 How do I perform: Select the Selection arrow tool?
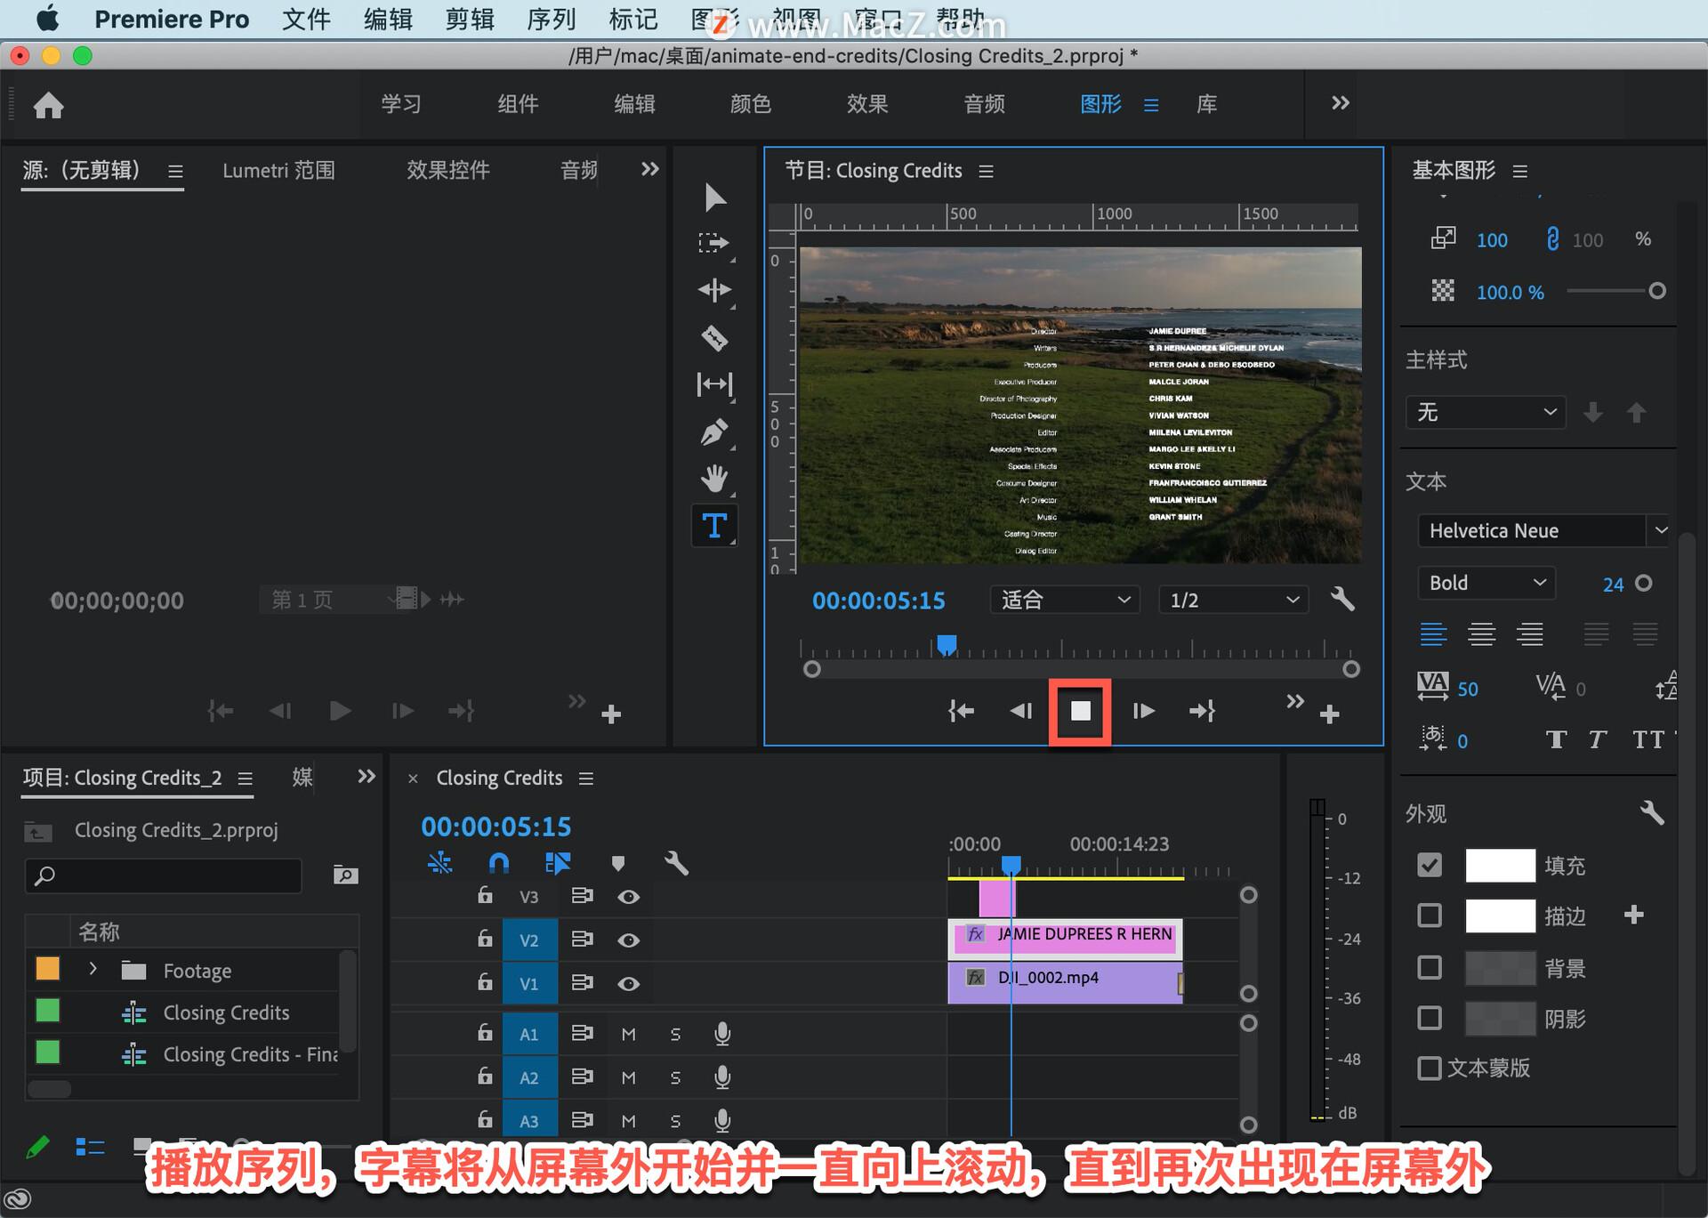714,197
